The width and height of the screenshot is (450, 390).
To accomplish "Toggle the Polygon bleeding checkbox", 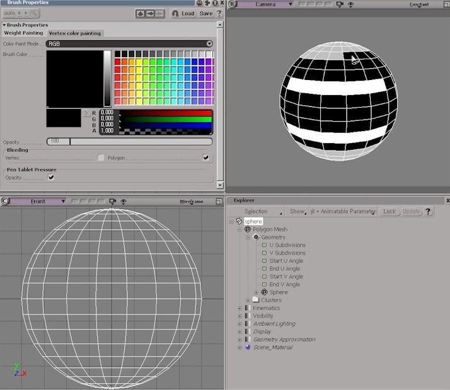I will [205, 158].
